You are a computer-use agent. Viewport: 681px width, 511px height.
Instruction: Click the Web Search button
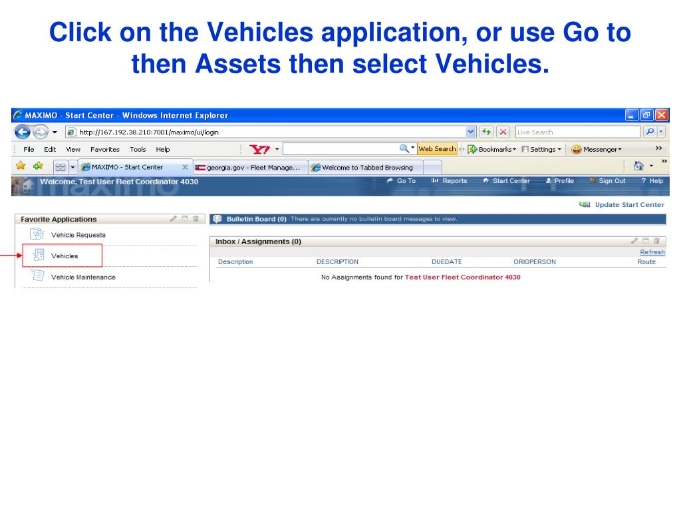click(x=438, y=149)
